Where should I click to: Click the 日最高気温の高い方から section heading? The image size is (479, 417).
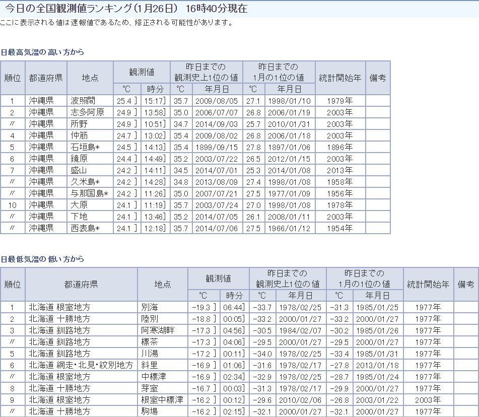coord(42,52)
